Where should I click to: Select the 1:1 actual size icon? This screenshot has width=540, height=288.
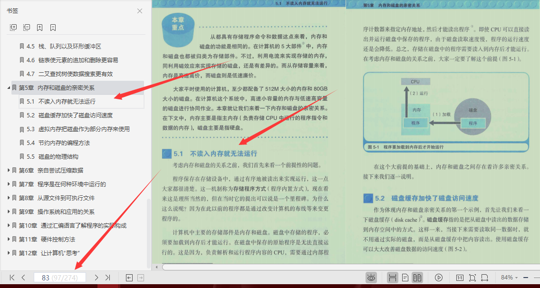pos(460,277)
